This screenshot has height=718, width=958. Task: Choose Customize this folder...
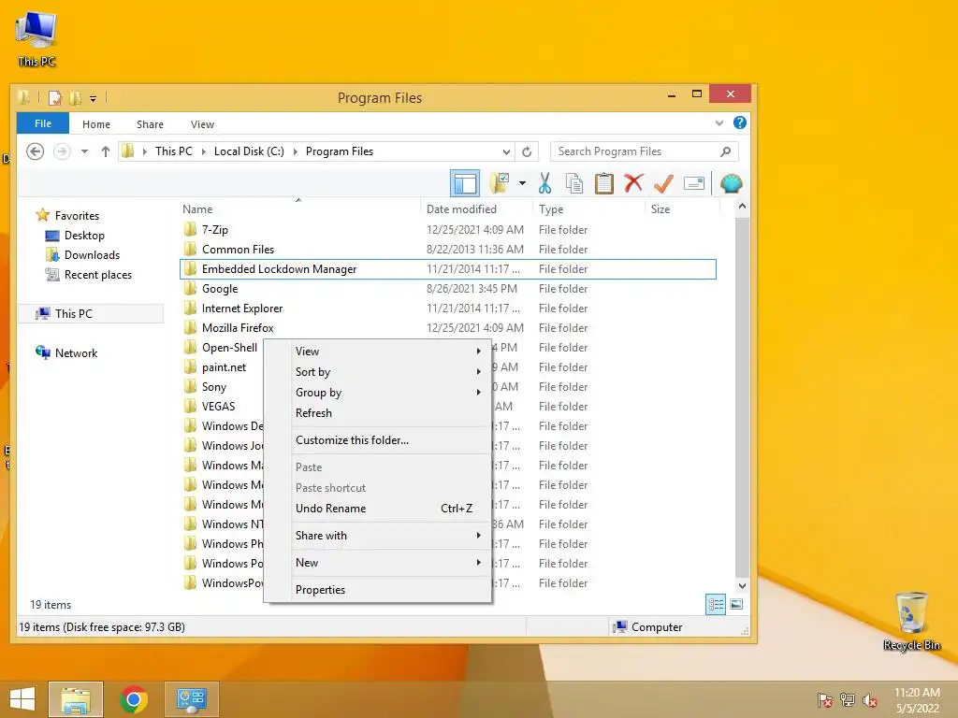(378, 440)
